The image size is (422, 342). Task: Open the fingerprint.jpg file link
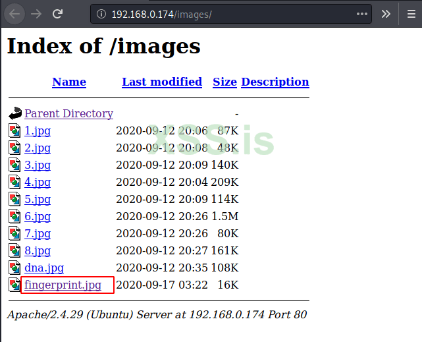tap(63, 285)
